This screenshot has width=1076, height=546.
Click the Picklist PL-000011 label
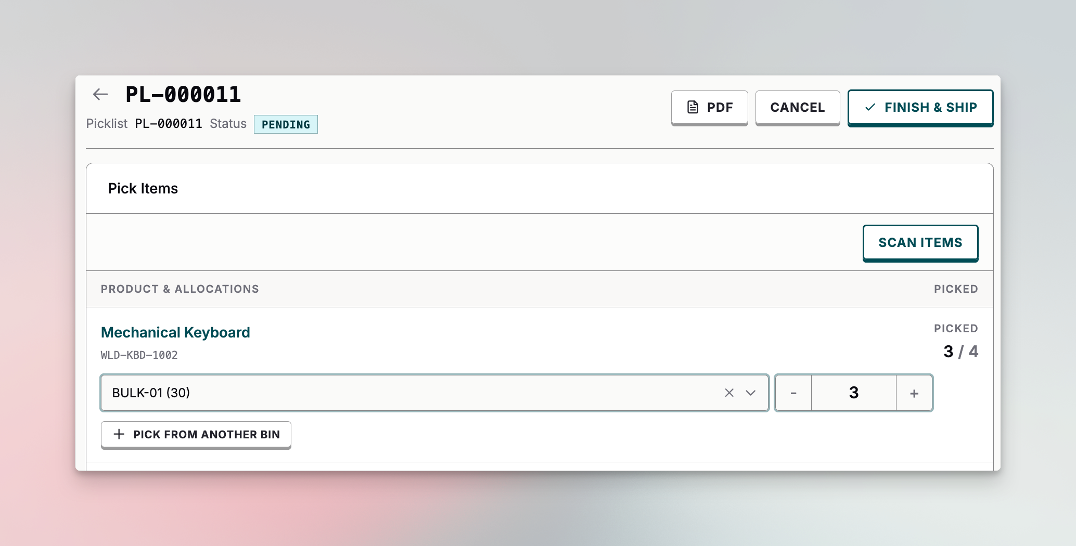[144, 124]
